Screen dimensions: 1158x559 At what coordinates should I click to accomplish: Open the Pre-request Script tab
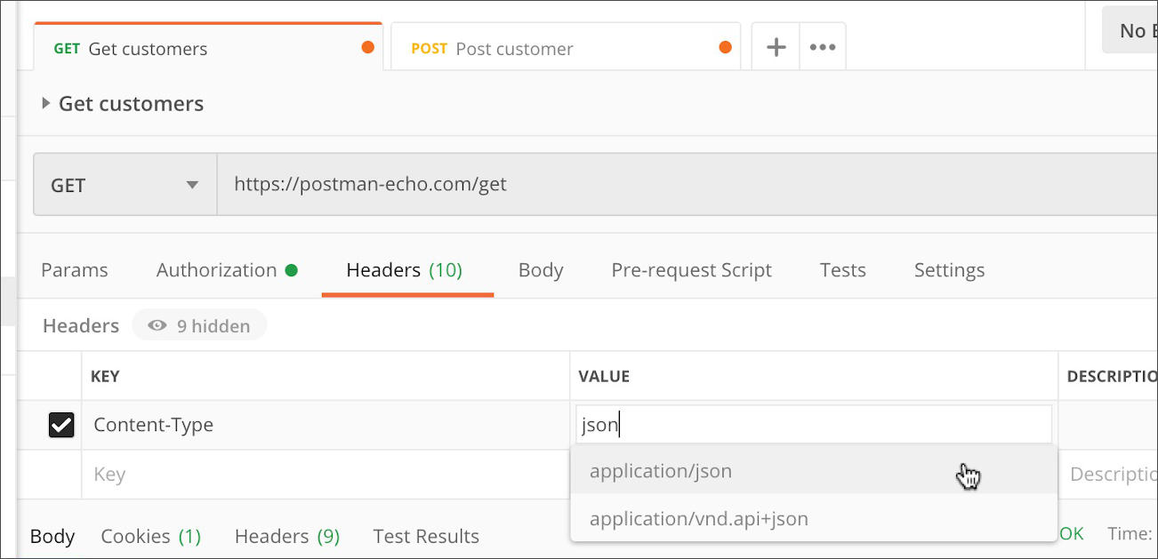(x=691, y=269)
